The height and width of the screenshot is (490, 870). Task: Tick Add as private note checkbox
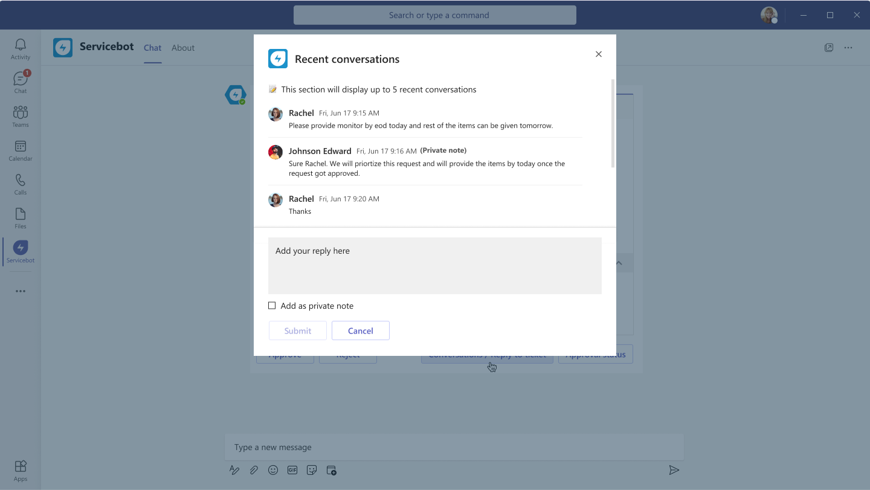(272, 306)
